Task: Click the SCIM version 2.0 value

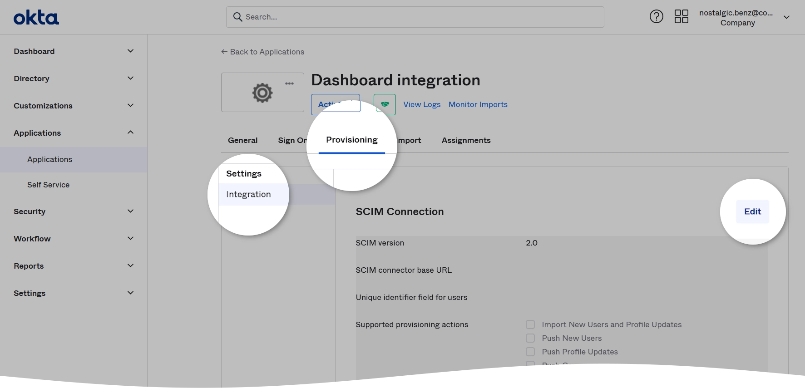Action: 531,243
